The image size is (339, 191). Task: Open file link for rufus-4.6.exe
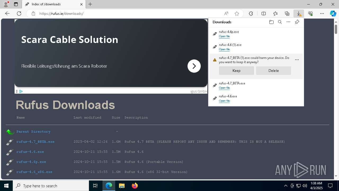click(x=224, y=101)
